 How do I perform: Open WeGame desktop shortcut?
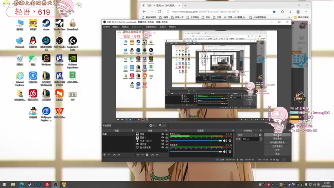tap(46, 60)
